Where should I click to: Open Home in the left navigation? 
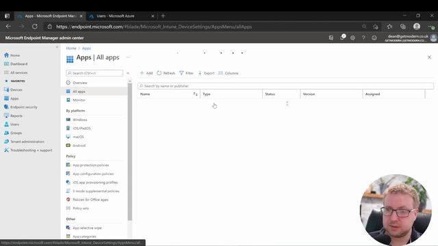point(12,55)
